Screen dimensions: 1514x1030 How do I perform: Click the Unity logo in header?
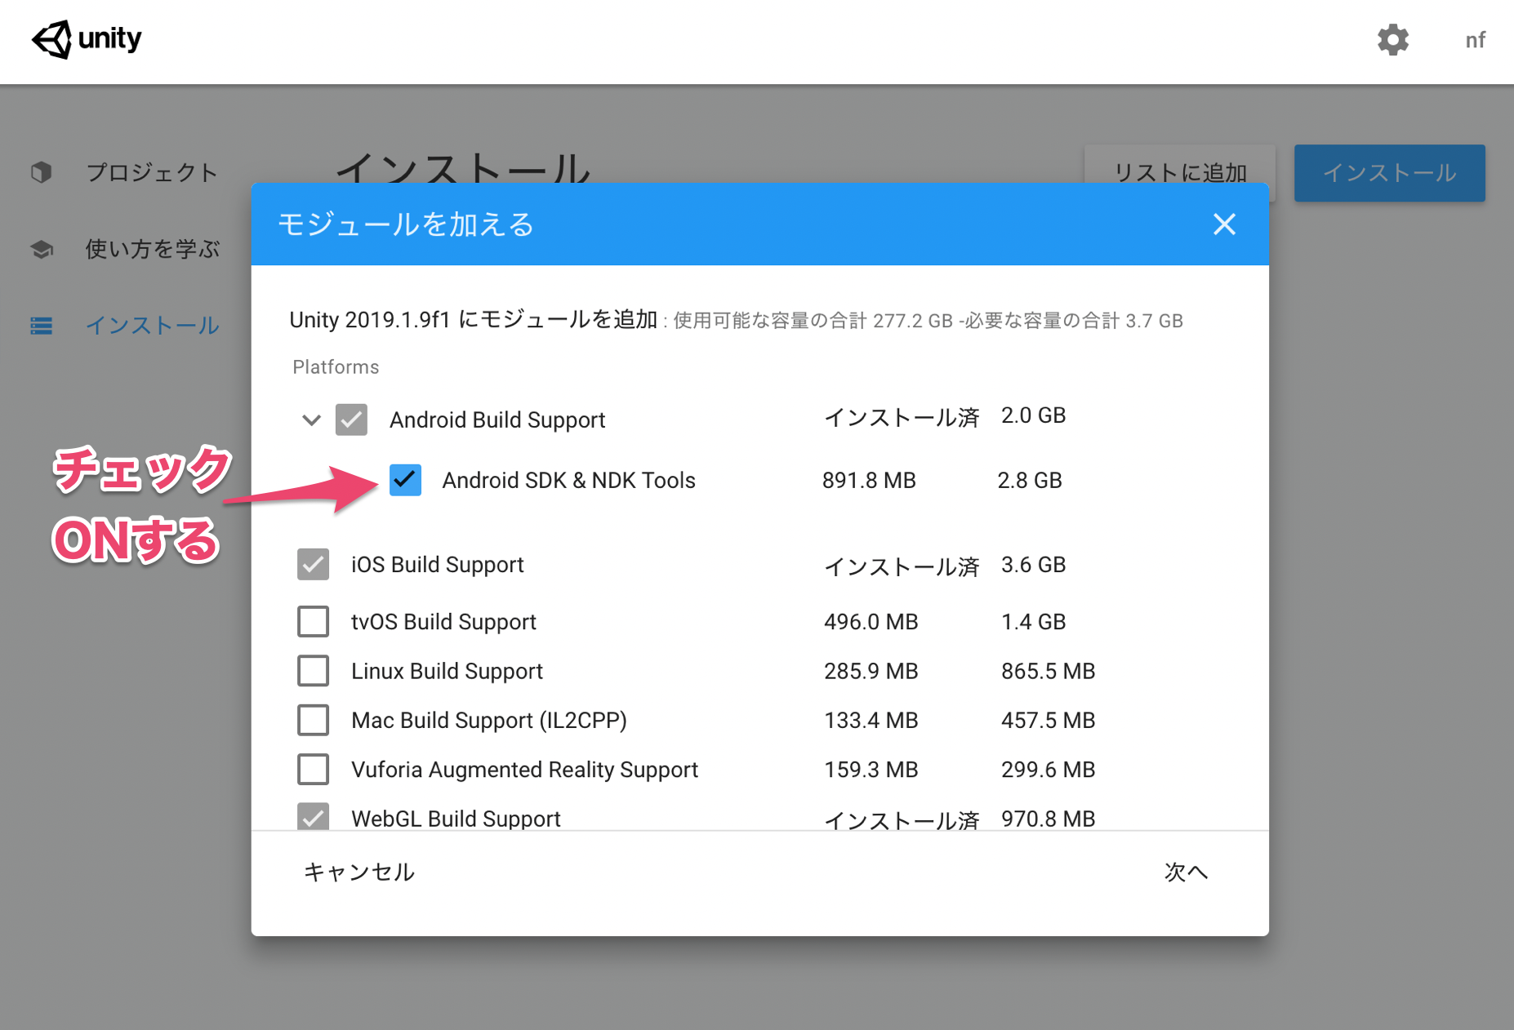[x=87, y=39]
